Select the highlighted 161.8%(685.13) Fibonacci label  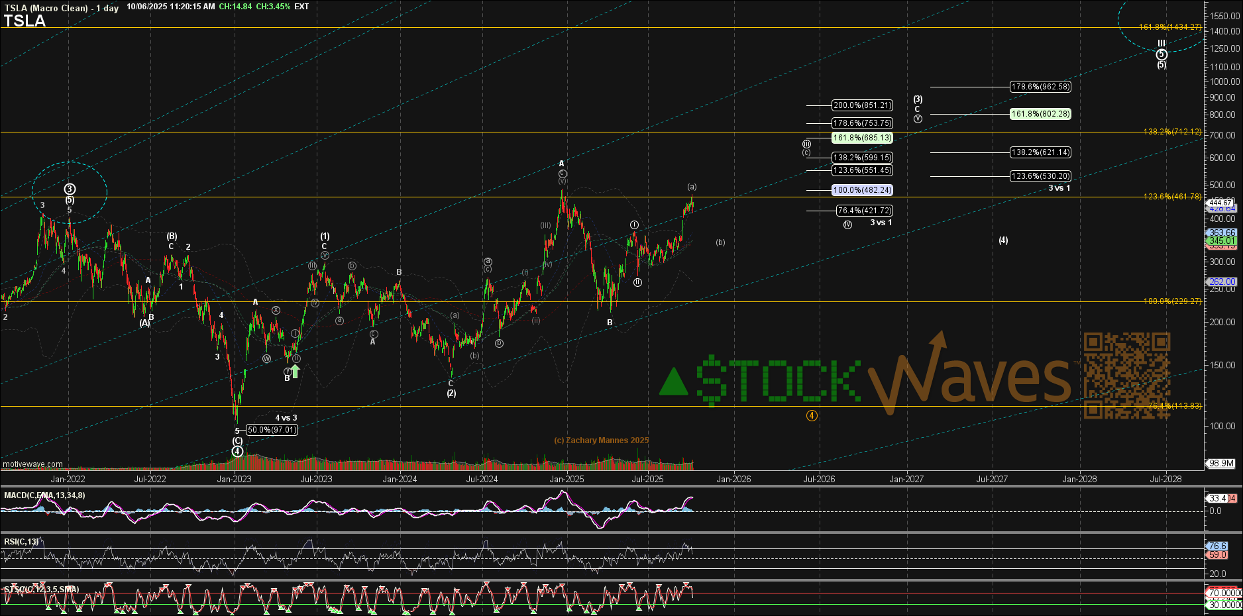pos(862,138)
